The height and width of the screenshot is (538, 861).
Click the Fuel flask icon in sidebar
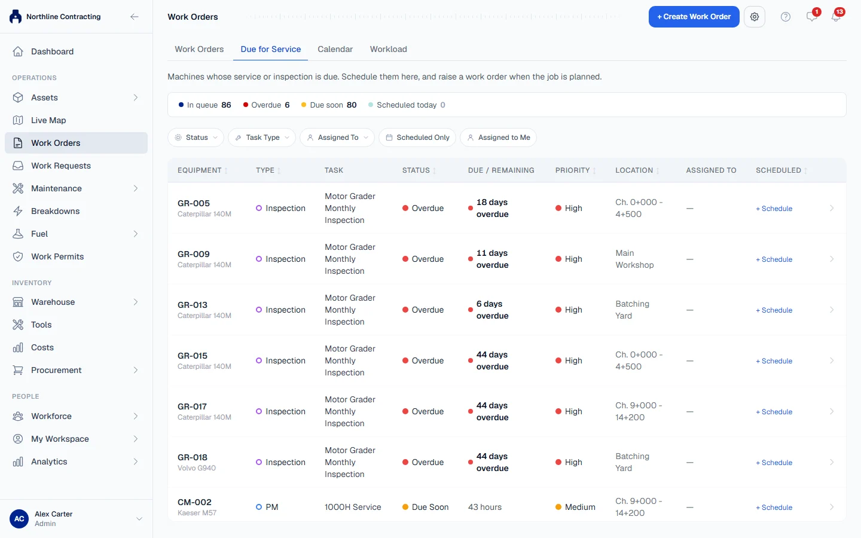tap(18, 234)
